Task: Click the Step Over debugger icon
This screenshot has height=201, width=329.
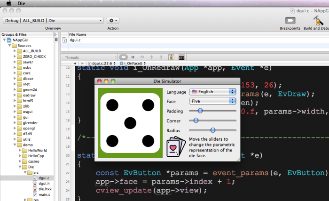Action: coord(142,57)
